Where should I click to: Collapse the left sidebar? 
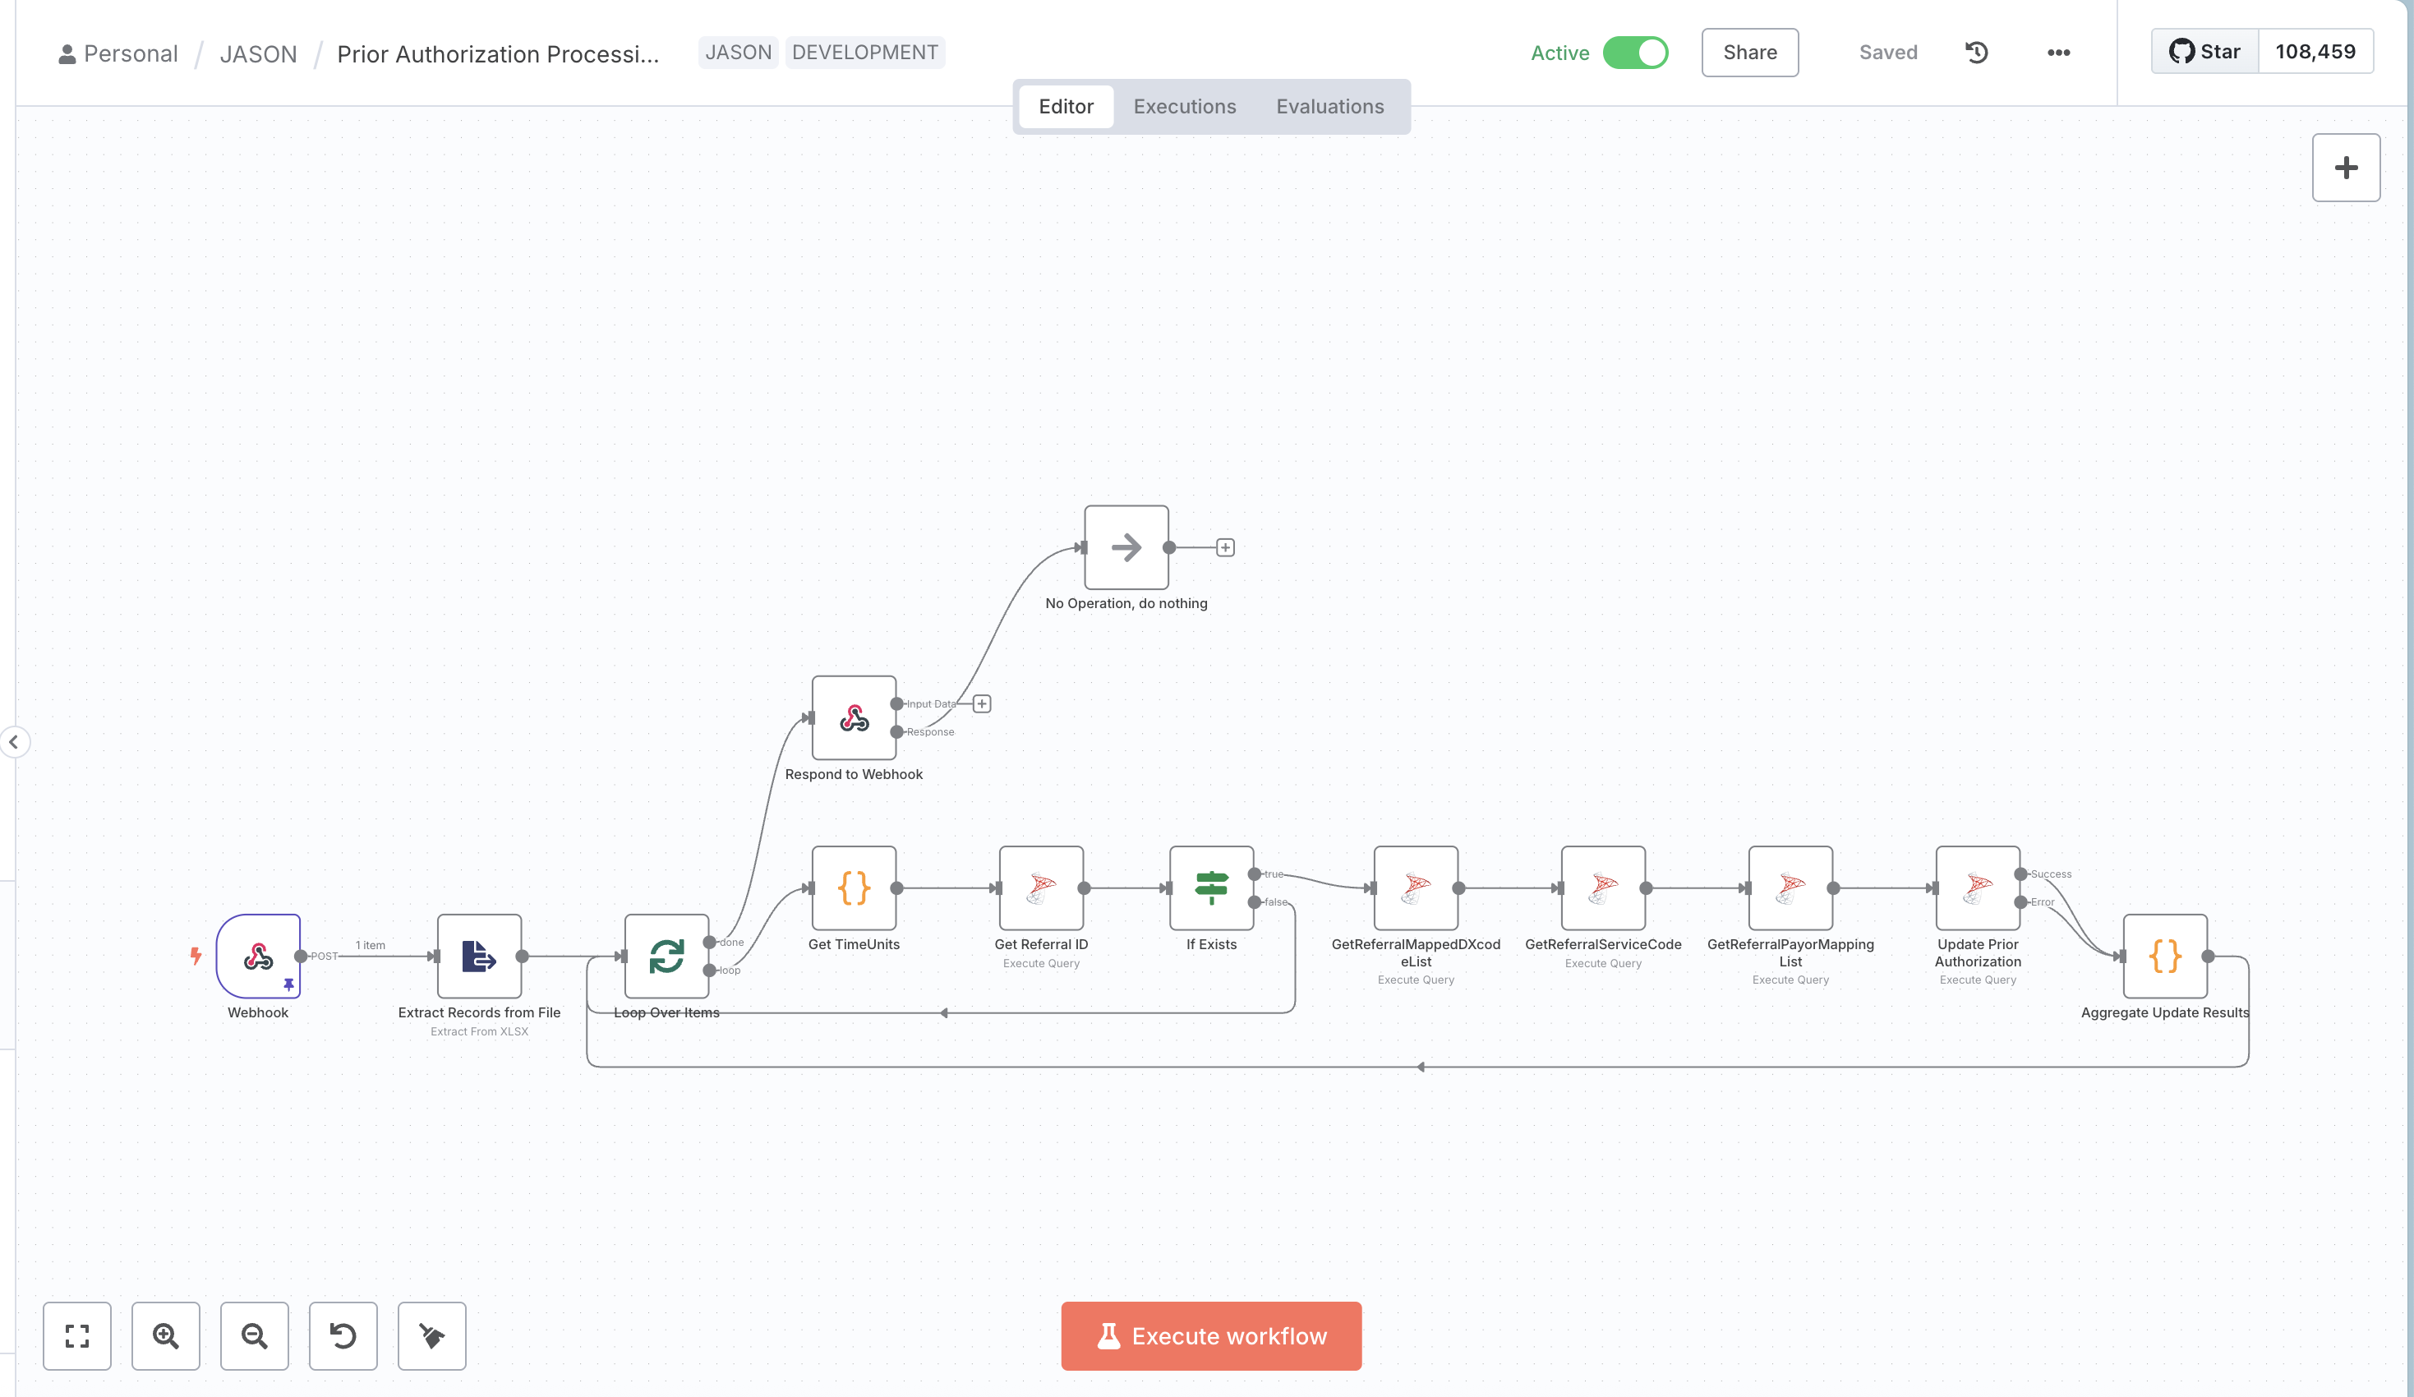[x=14, y=743]
